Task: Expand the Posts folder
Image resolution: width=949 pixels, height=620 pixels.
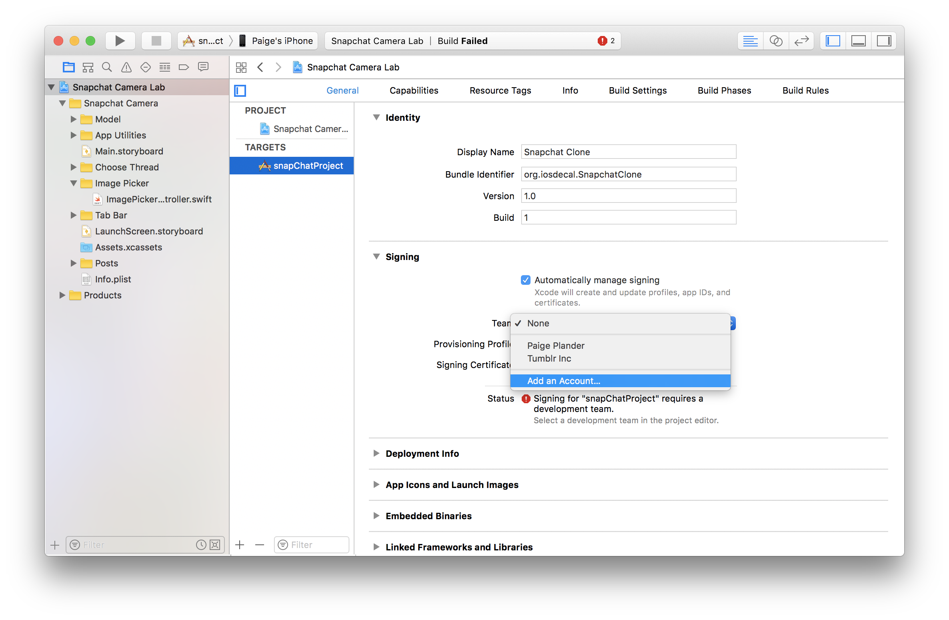Action: tap(74, 263)
